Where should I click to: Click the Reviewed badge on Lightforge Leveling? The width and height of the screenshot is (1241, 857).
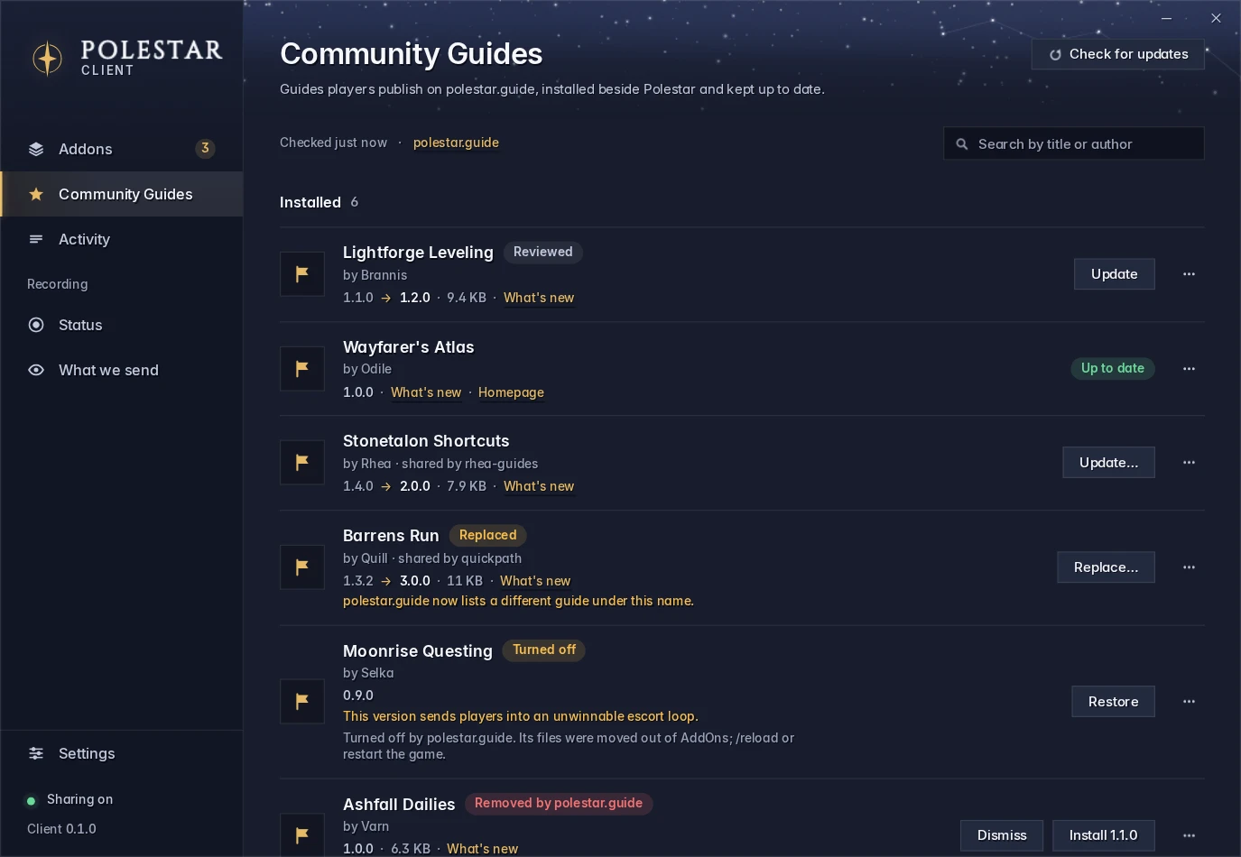543,252
